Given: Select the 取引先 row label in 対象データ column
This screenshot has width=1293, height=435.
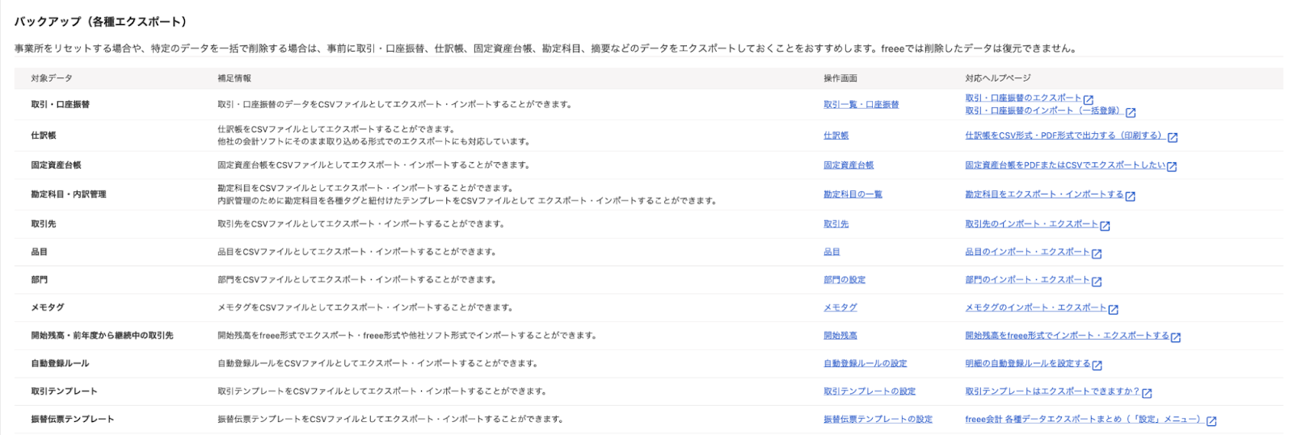Looking at the screenshot, I should tap(44, 224).
